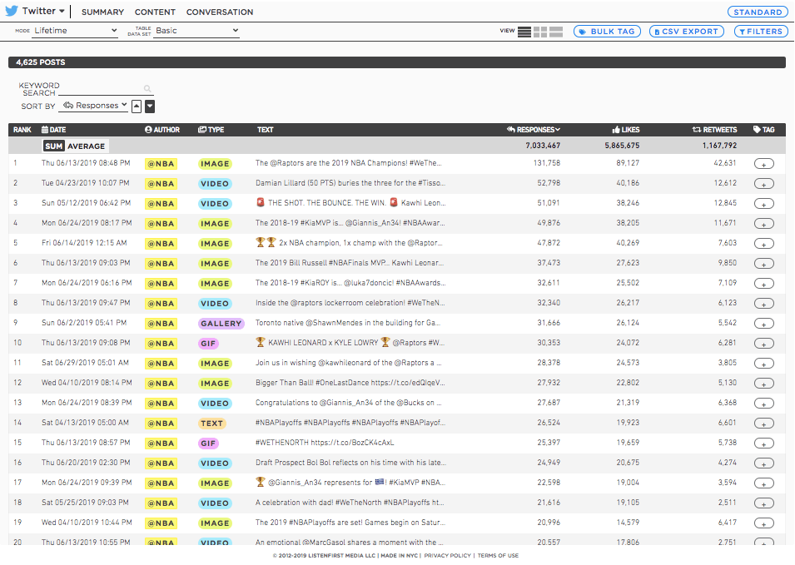Open post text 'Congratulations to @Giannis_An34'
Screen dimensions: 795x565
pos(348,403)
